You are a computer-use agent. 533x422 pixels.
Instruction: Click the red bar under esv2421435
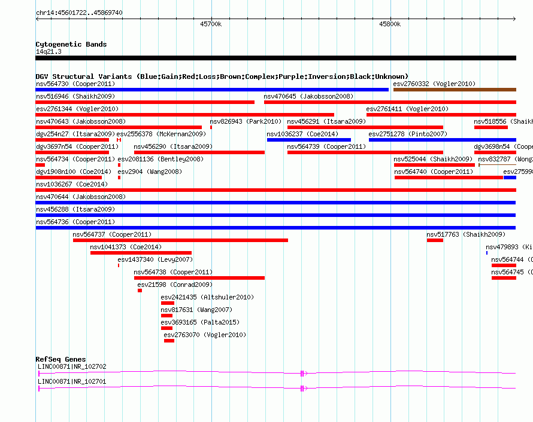pos(168,303)
